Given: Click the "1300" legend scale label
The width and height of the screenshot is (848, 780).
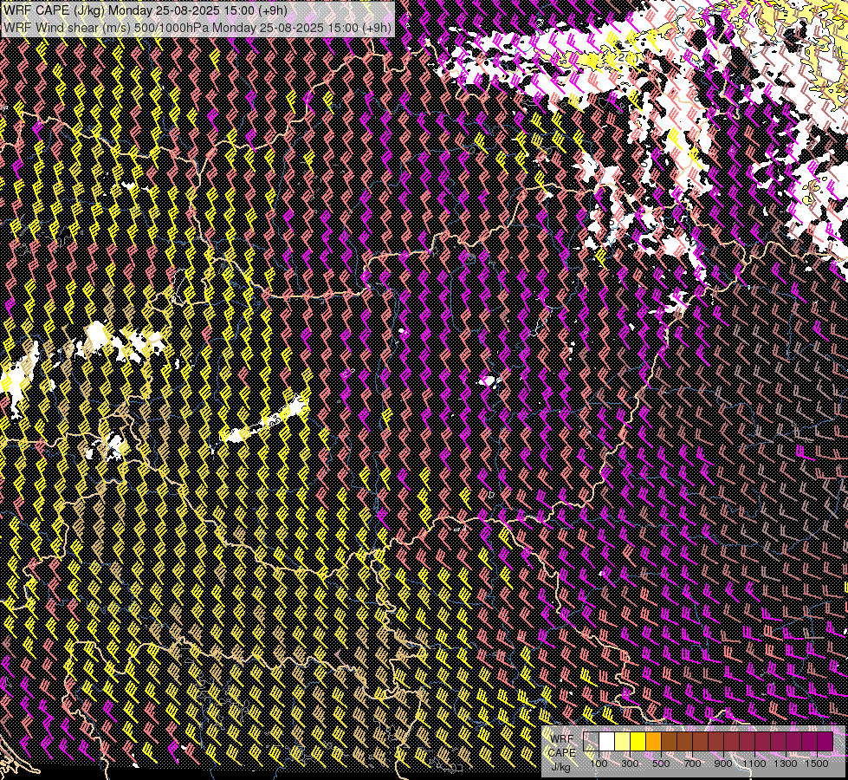Looking at the screenshot, I should pyautogui.click(x=786, y=764).
